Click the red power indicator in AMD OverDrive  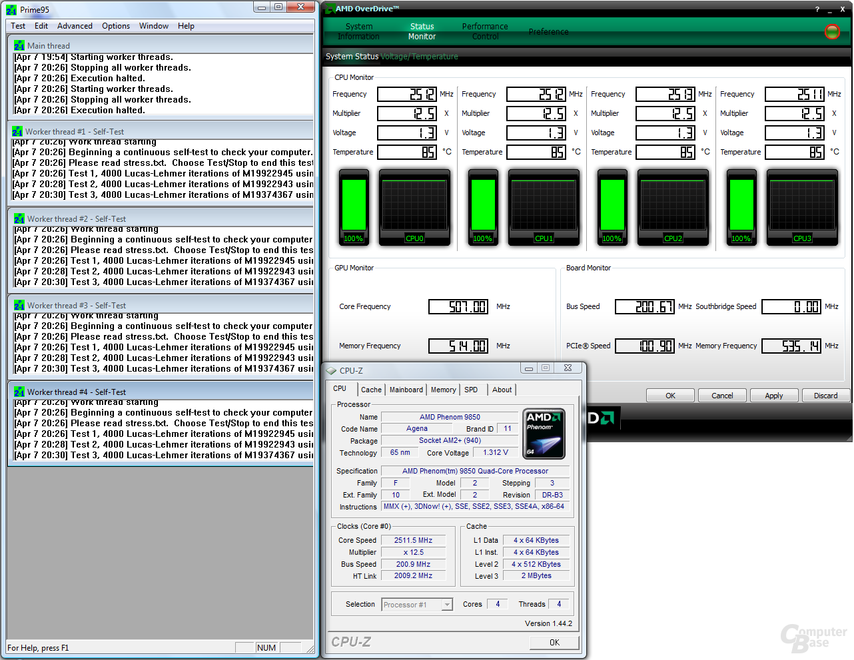pyautogui.click(x=832, y=31)
